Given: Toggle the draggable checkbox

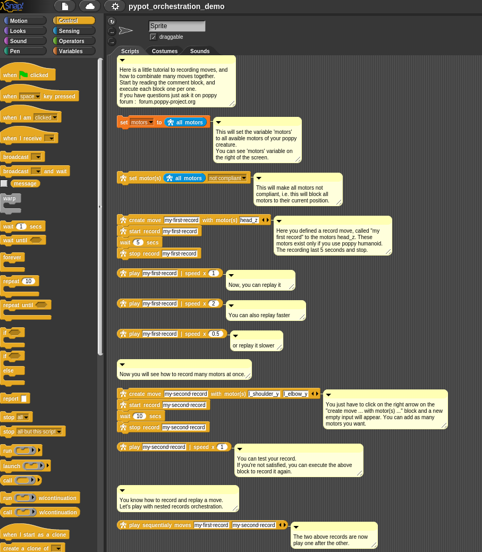Looking at the screenshot, I should pyautogui.click(x=153, y=37).
